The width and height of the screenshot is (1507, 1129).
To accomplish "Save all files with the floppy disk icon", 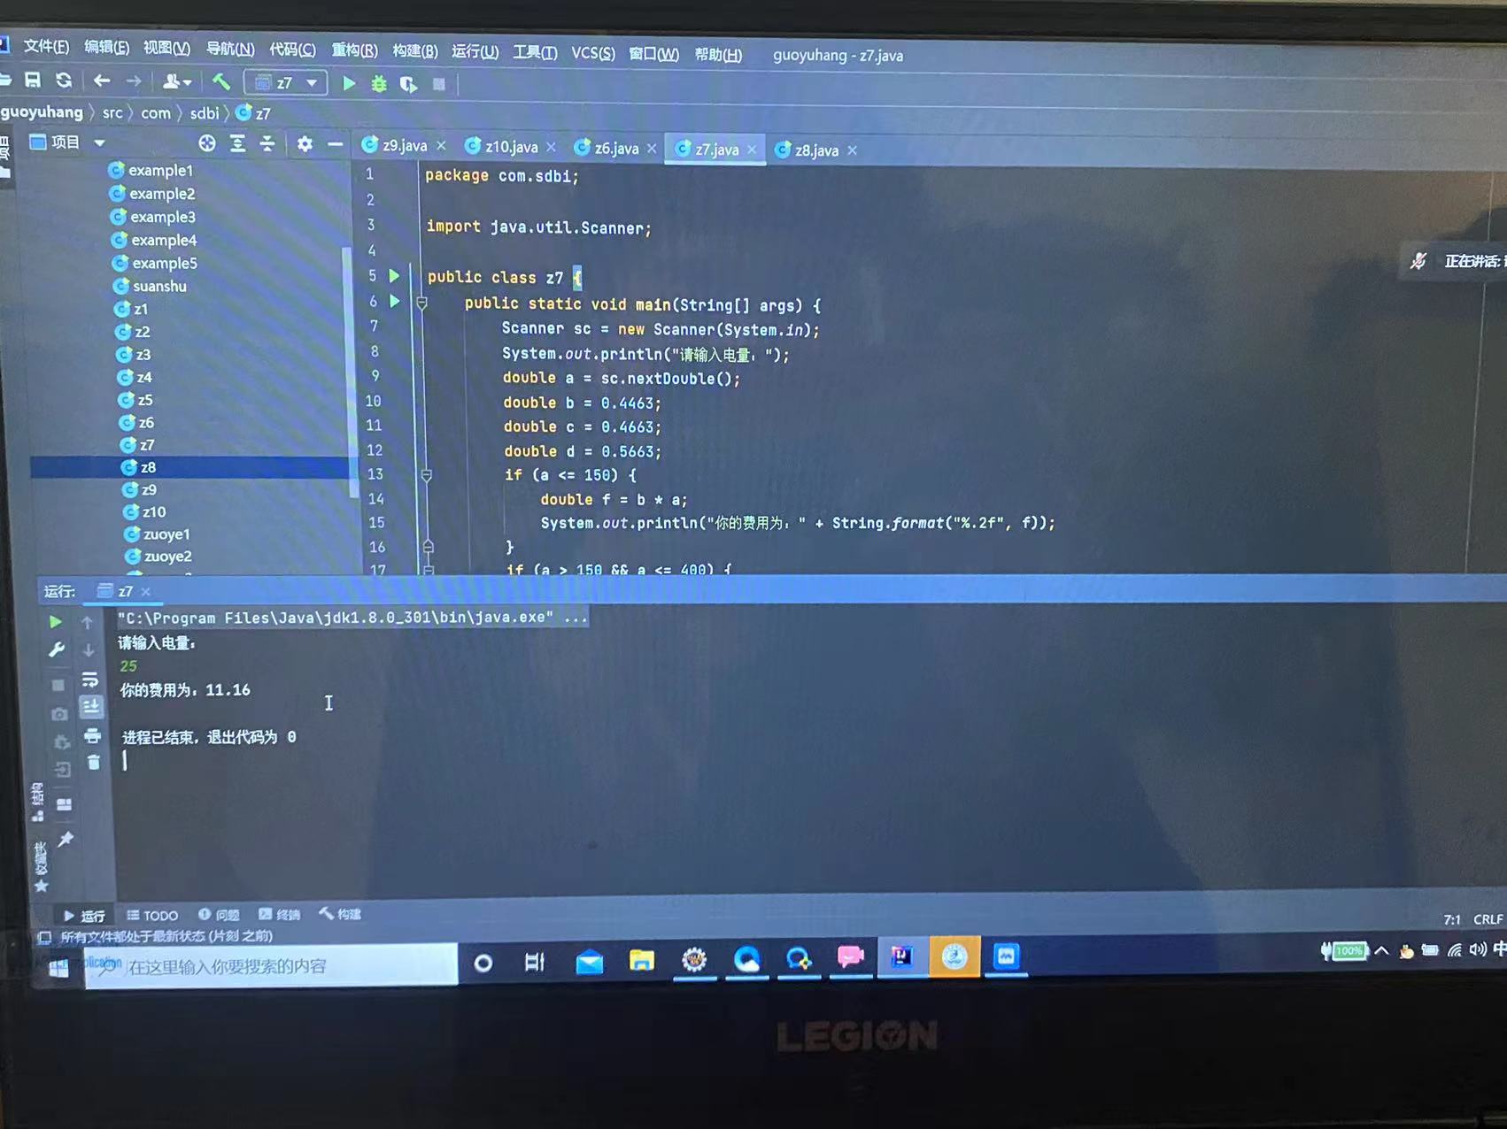I will point(33,81).
